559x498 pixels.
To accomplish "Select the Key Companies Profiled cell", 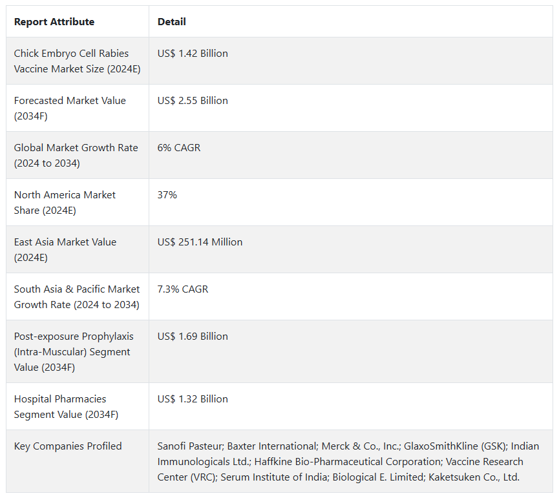I will [68, 446].
